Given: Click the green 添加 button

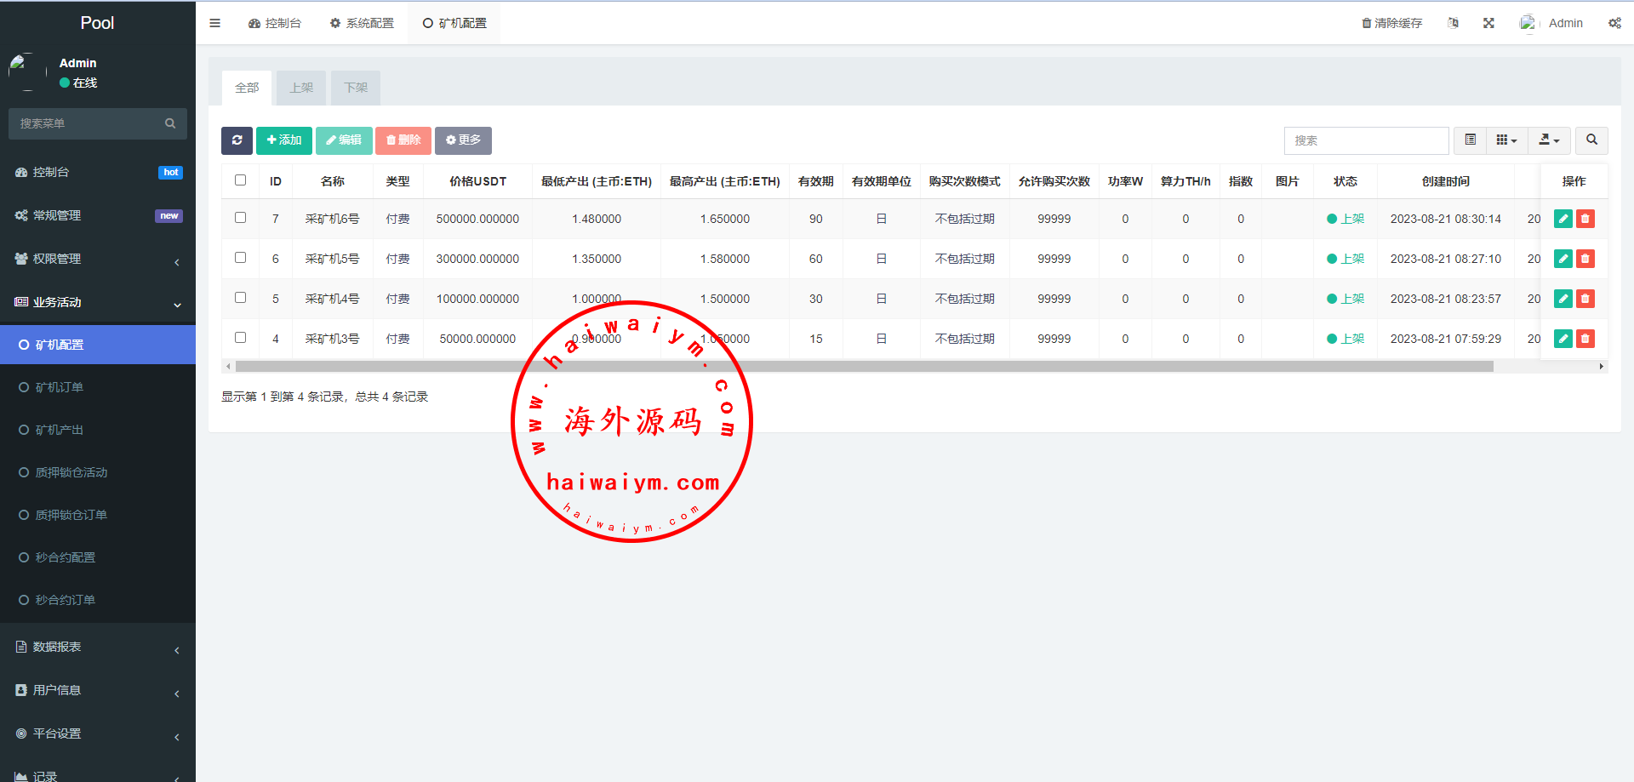Looking at the screenshot, I should tap(284, 140).
